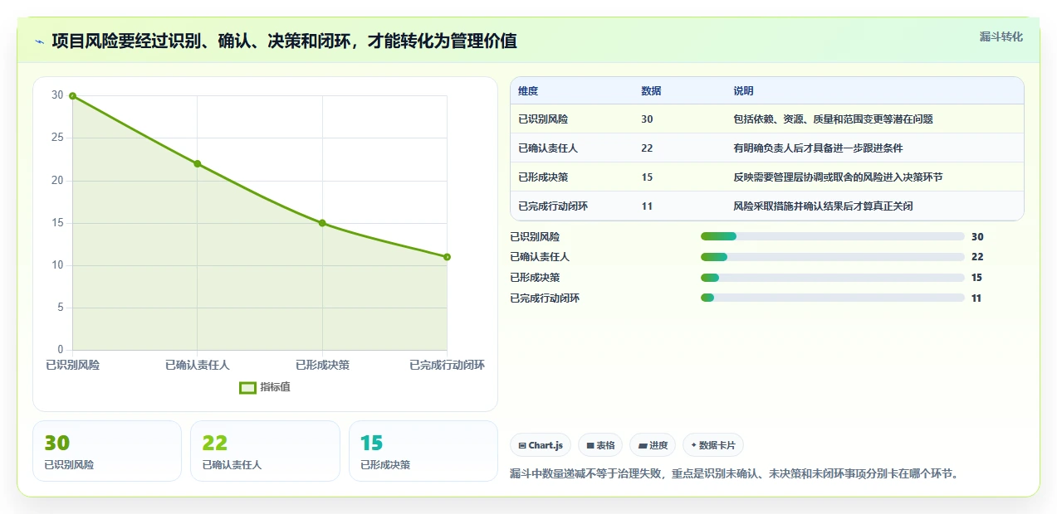
Task: Click the page title about 项目风险
Action: [x=284, y=41]
